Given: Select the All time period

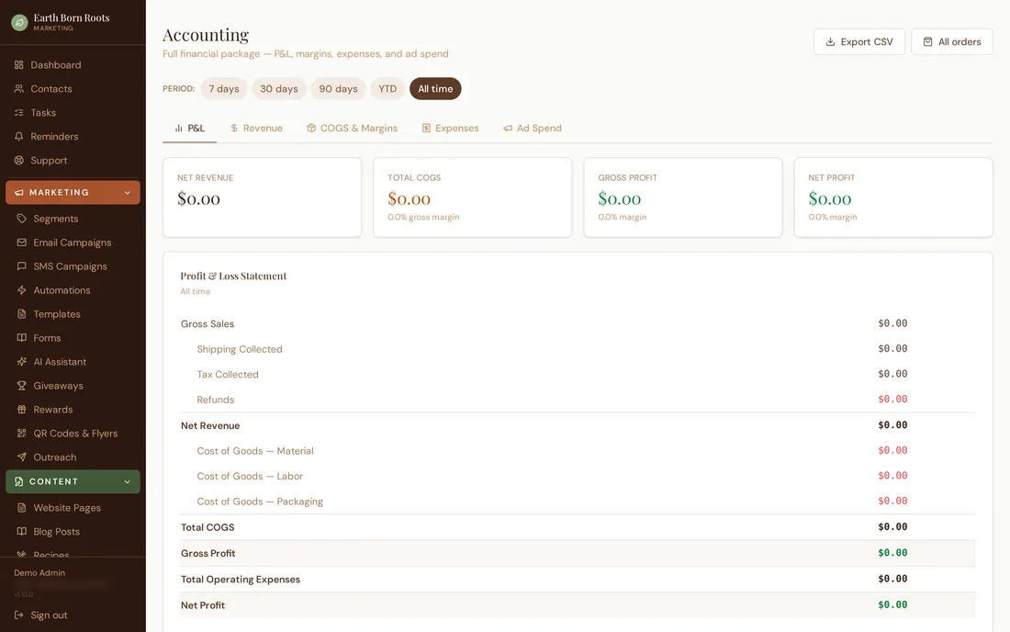Looking at the screenshot, I should [435, 89].
